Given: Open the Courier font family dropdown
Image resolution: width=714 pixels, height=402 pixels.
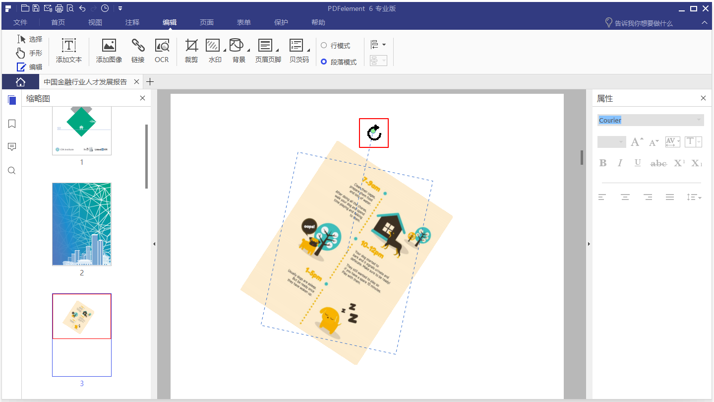Looking at the screenshot, I should pyautogui.click(x=651, y=120).
